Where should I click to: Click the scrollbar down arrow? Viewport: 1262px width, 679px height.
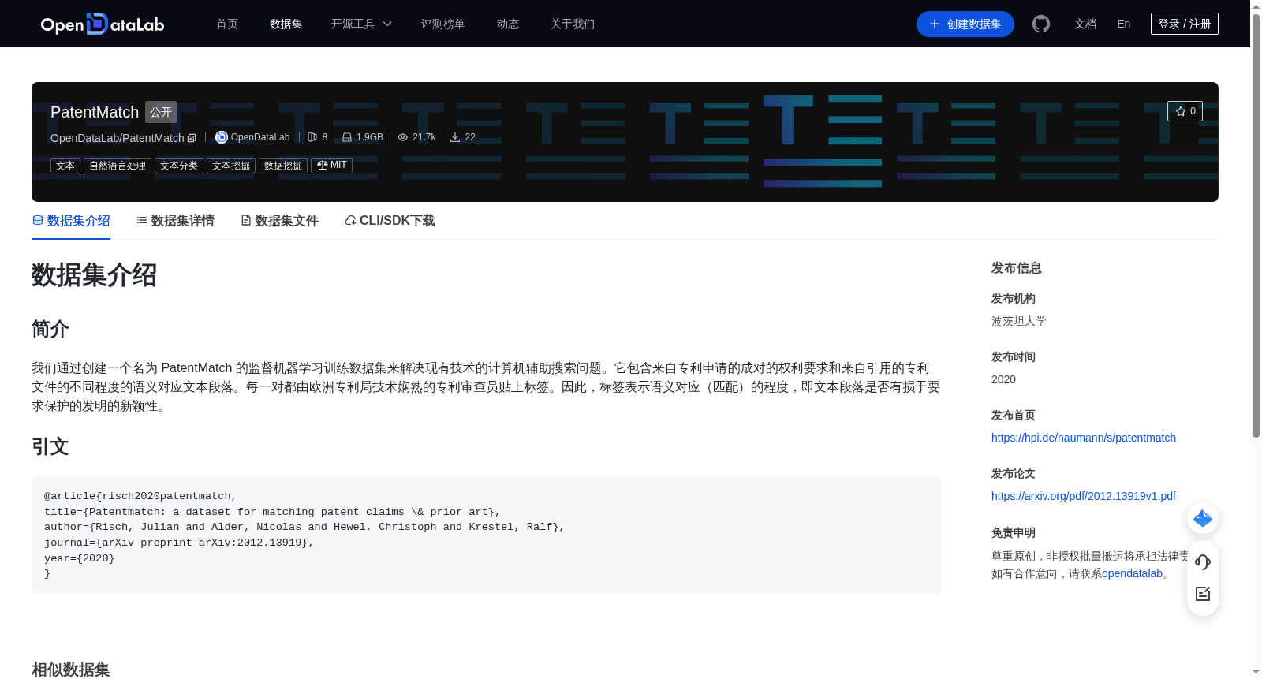click(x=1256, y=672)
